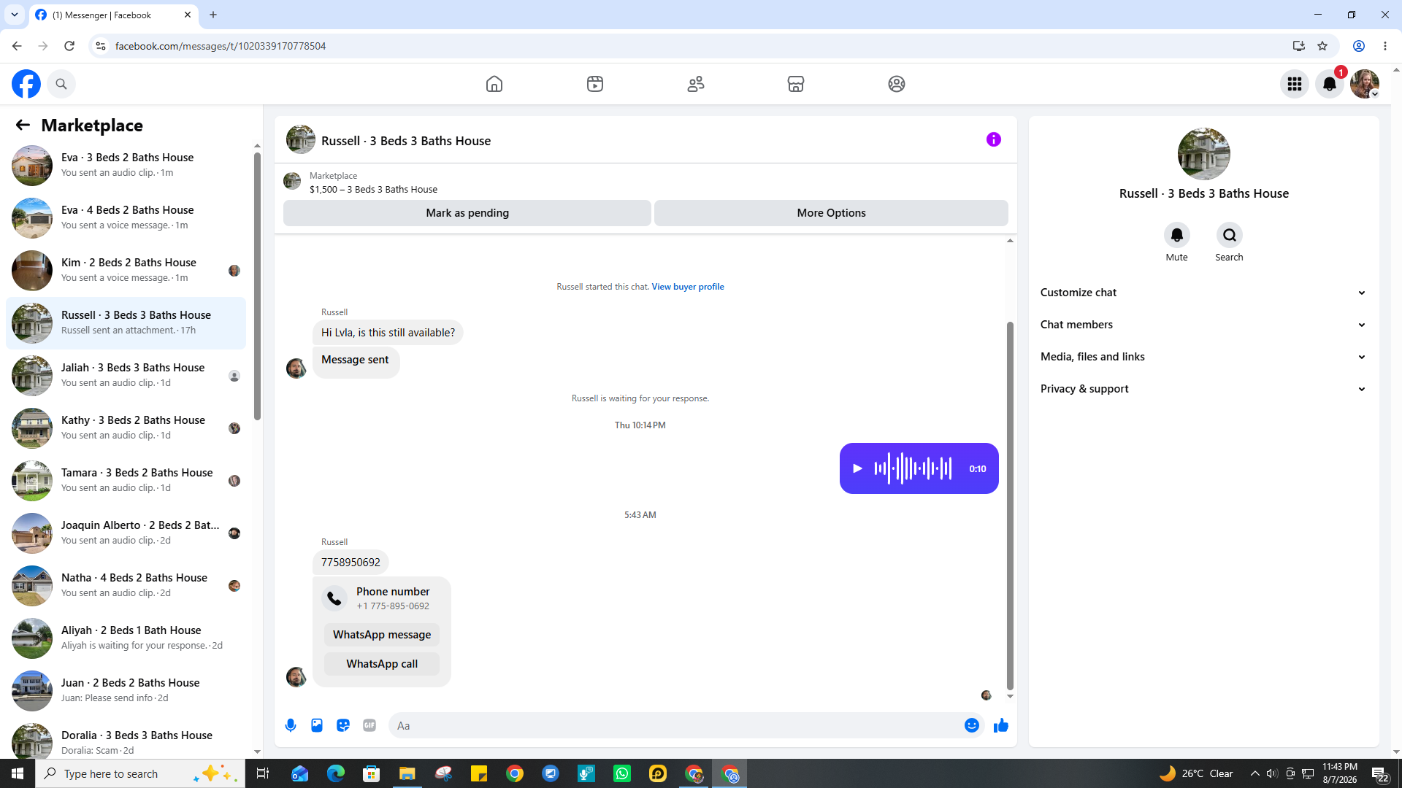1402x788 pixels.
Task: Expand the Customize chat section
Action: click(1203, 293)
